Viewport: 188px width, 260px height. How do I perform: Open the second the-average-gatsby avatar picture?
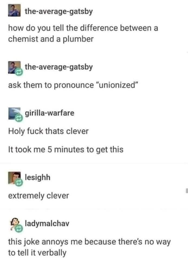(x=14, y=67)
